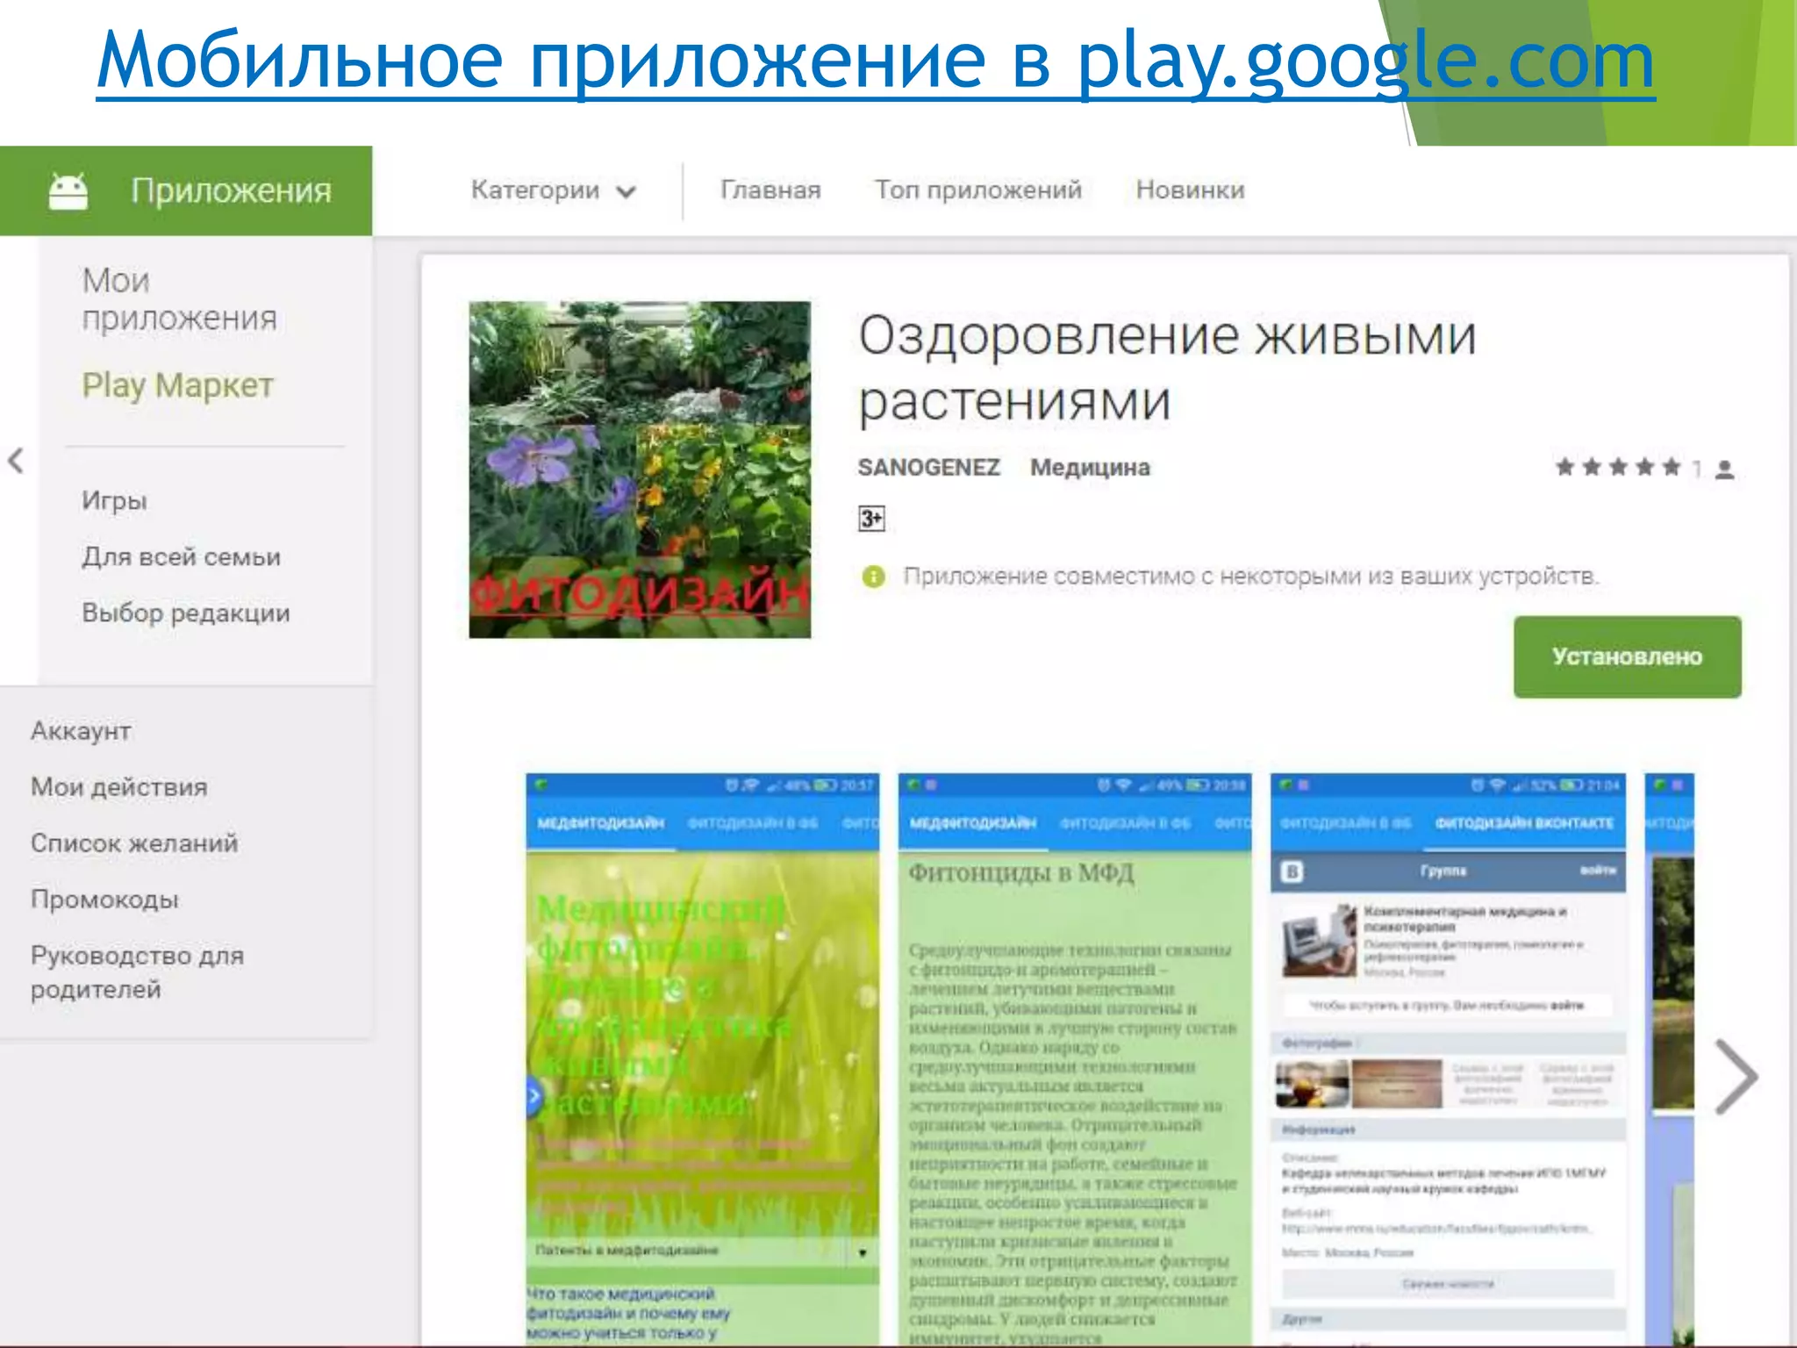1797x1348 pixels.
Task: Open Список желаний link
Action: (x=134, y=843)
